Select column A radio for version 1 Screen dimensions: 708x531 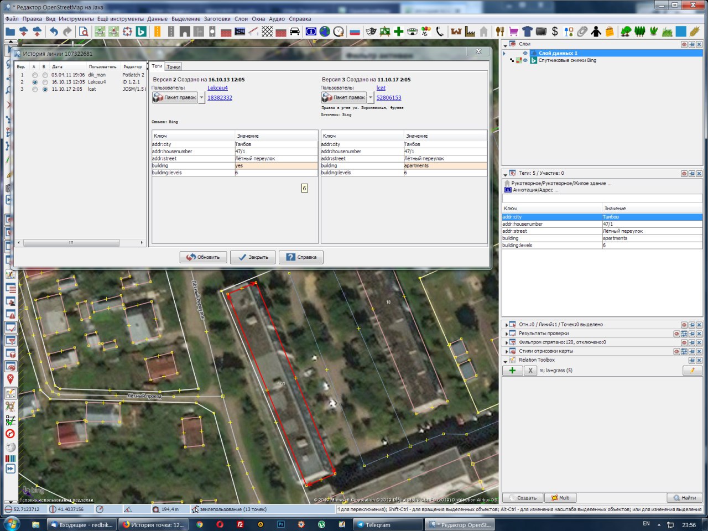click(x=35, y=75)
